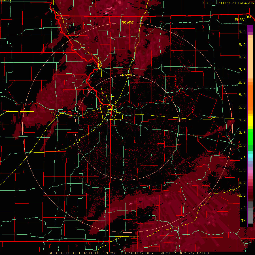
Task: Click the -0.5 legend scale value
Action: coord(241,195)
